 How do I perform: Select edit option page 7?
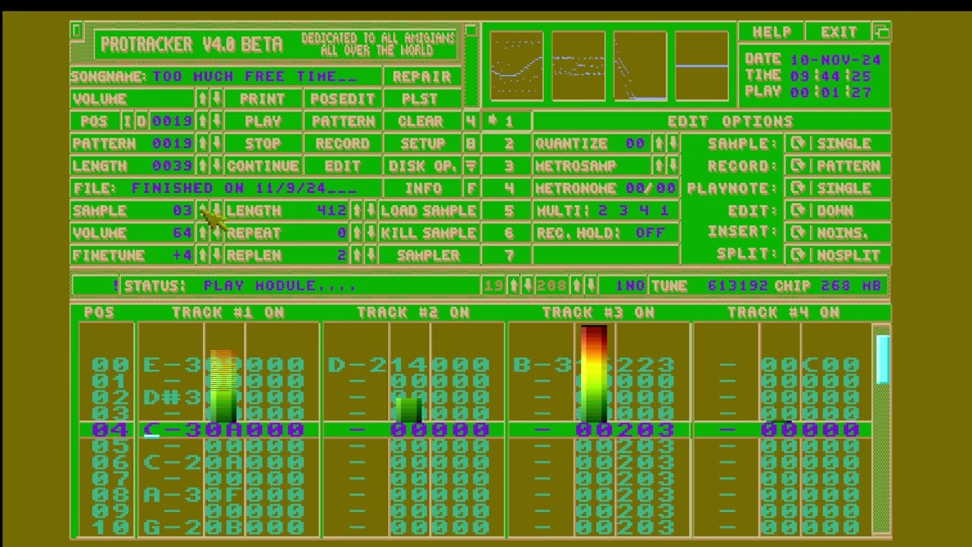507,255
